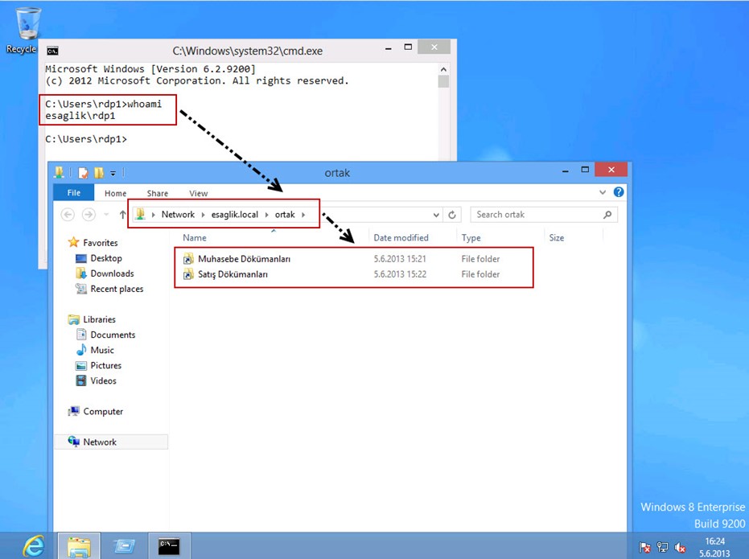Image resolution: width=749 pixels, height=559 pixels.
Task: Switch to the View ribbon tab
Action: (x=198, y=193)
